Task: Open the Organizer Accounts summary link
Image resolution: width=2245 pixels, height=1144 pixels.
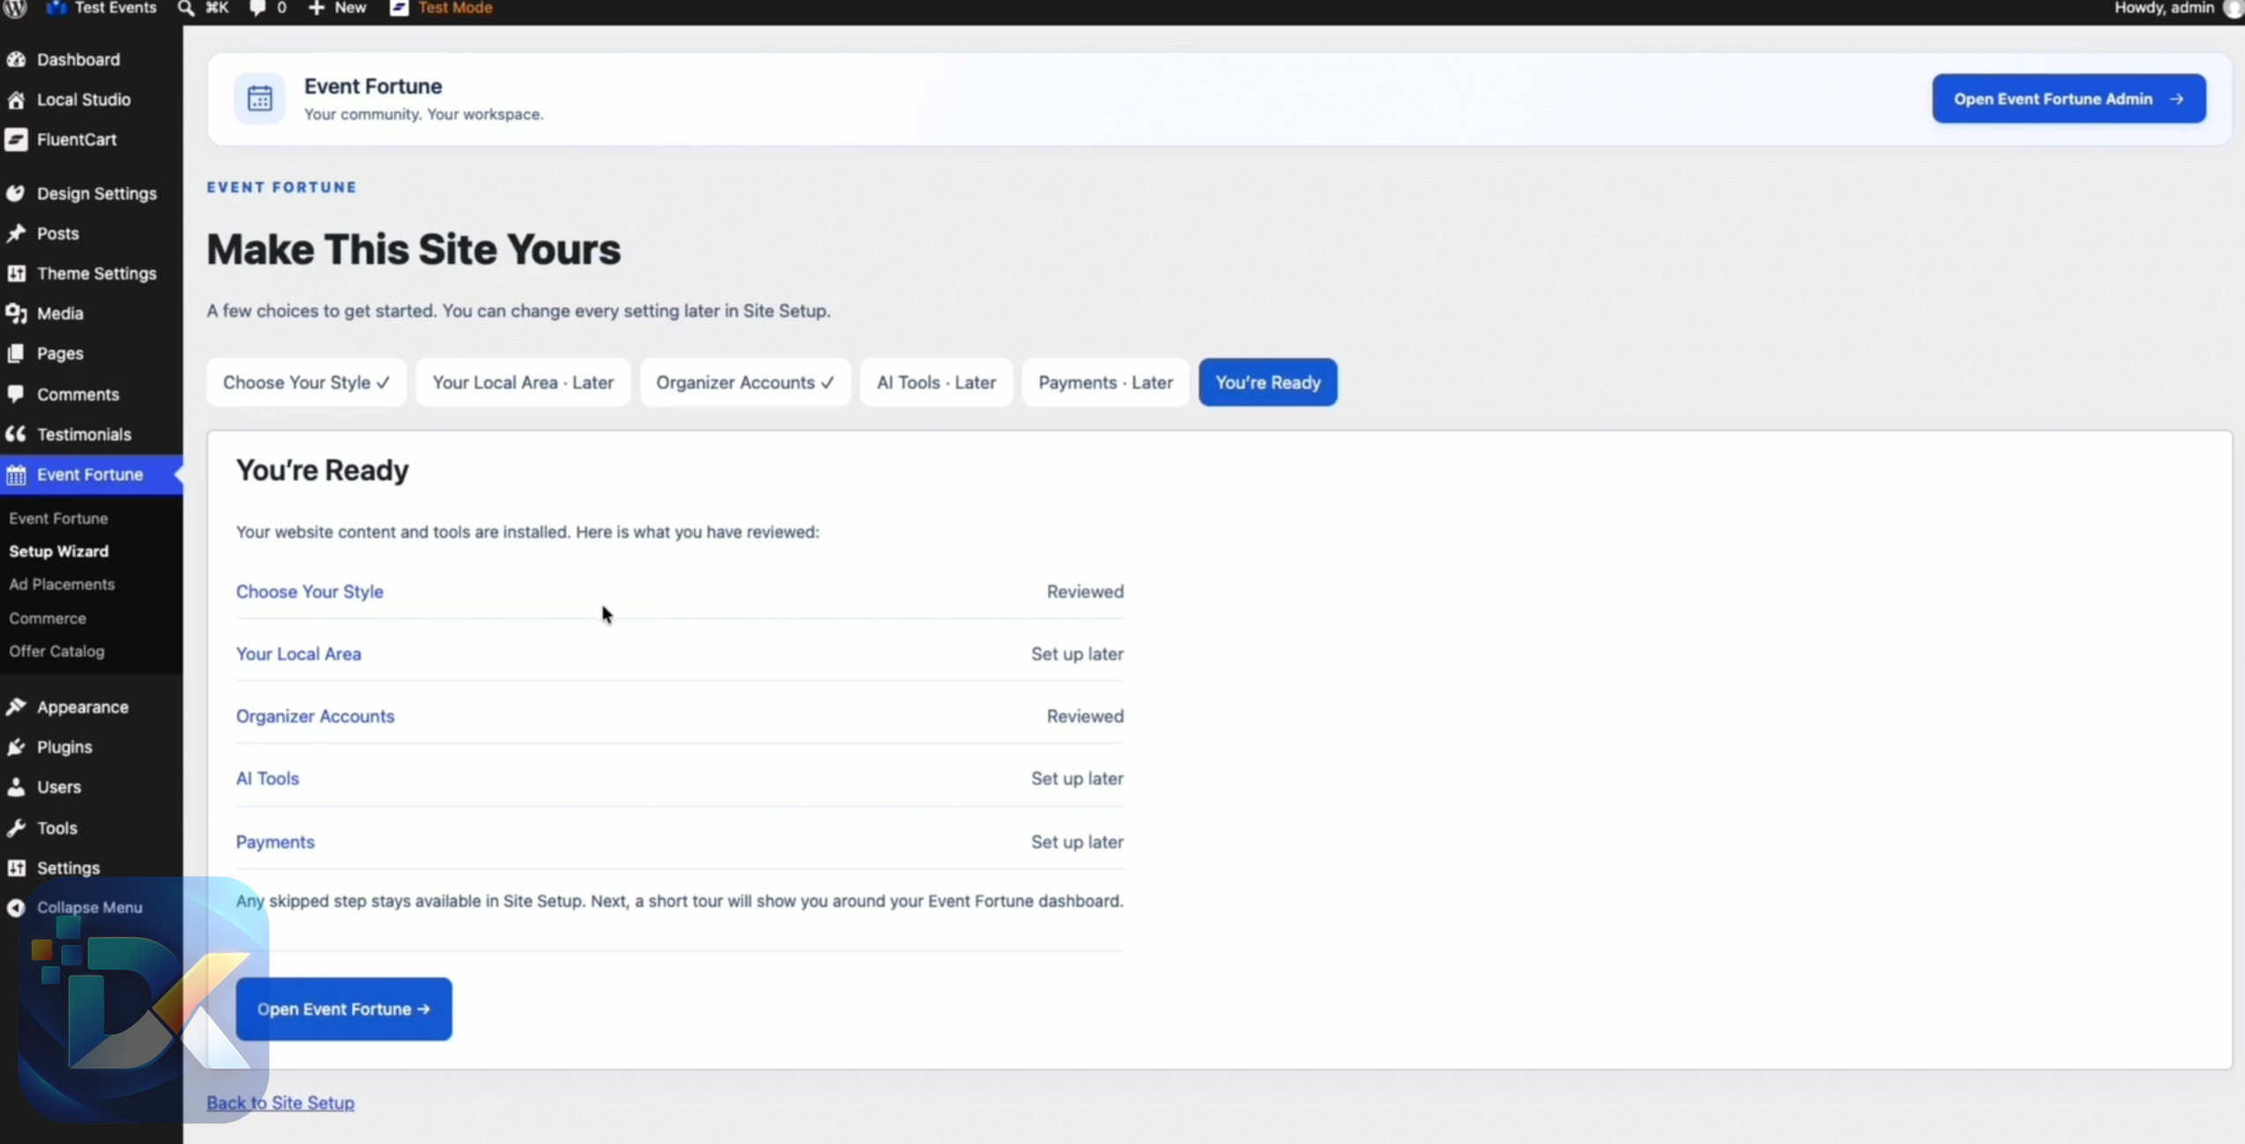Action: pyautogui.click(x=315, y=717)
